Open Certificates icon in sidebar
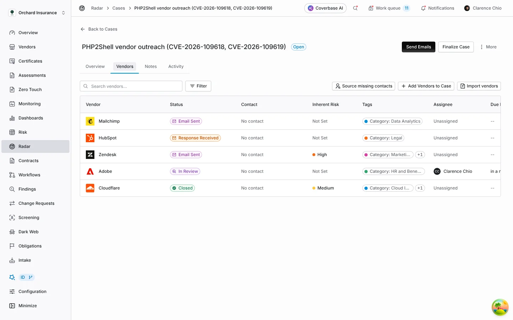The width and height of the screenshot is (513, 320). (12, 61)
